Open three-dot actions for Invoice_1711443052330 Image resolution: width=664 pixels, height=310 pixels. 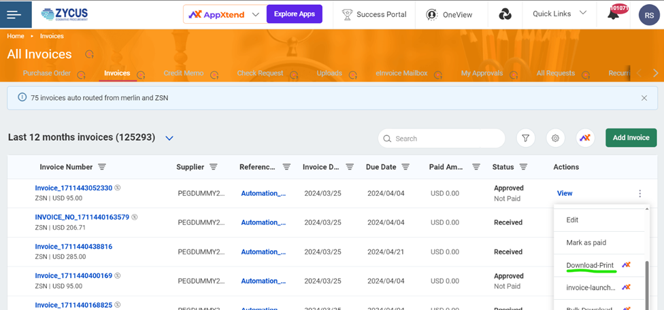click(640, 194)
